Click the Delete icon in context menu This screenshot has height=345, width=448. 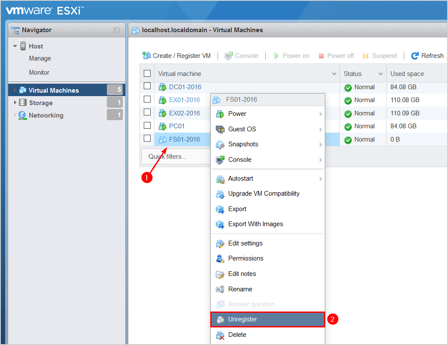[x=220, y=335]
